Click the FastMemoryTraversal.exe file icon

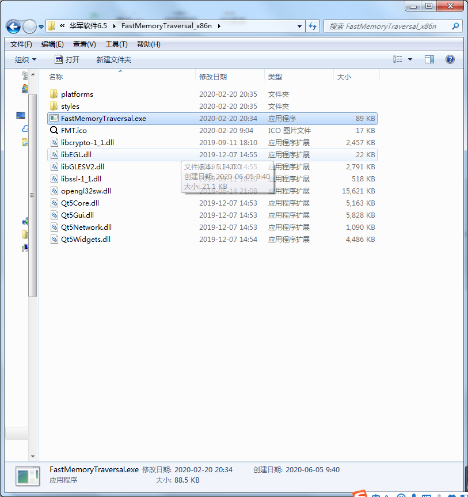tap(54, 118)
